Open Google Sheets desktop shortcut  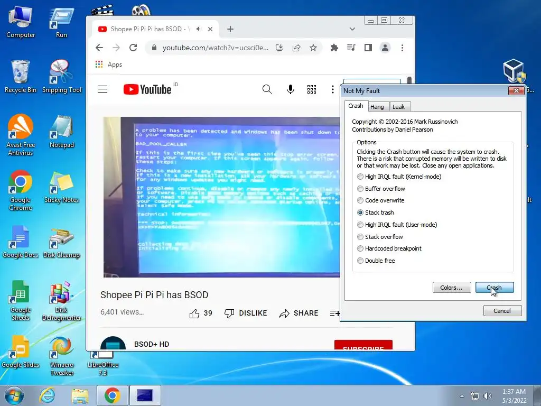21,300
